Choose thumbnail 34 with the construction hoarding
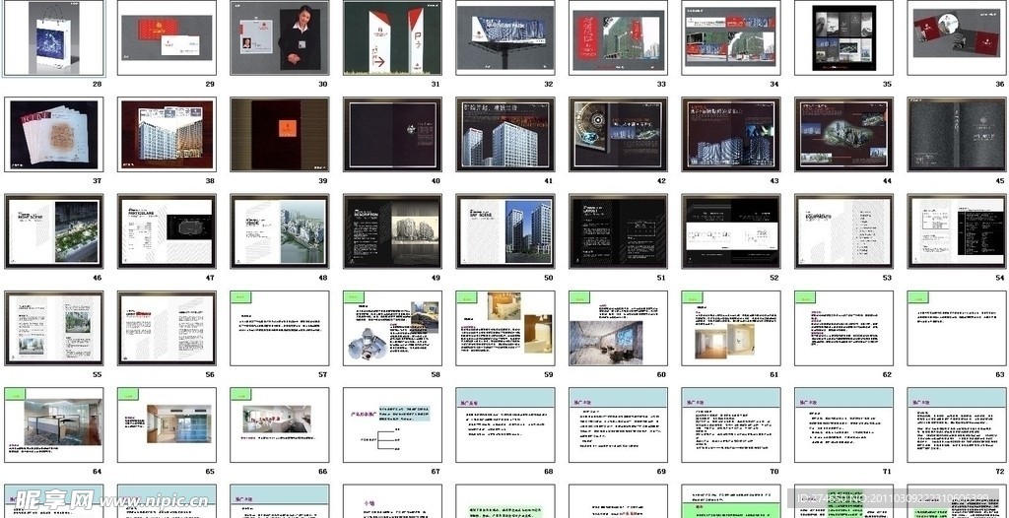 click(x=731, y=37)
